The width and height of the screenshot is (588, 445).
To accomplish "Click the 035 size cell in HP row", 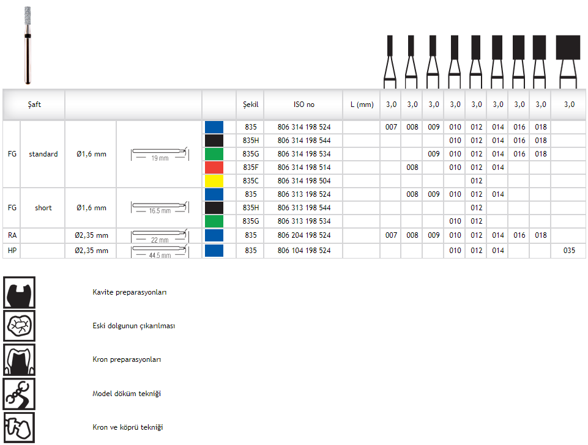I will coord(568,251).
